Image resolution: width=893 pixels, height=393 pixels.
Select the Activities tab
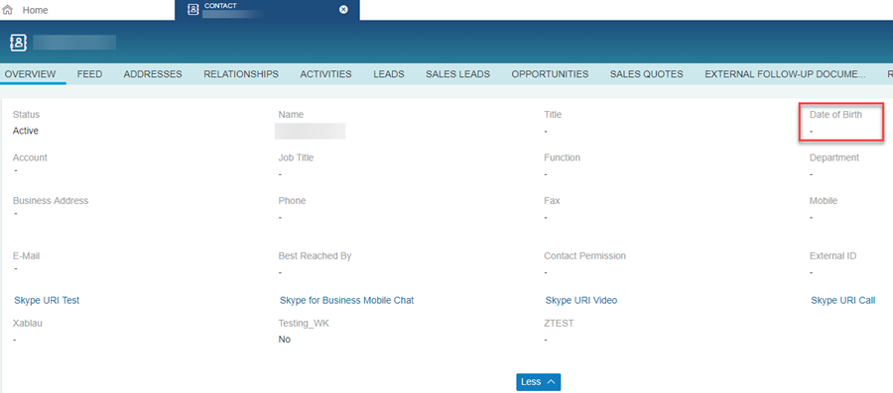tap(325, 74)
